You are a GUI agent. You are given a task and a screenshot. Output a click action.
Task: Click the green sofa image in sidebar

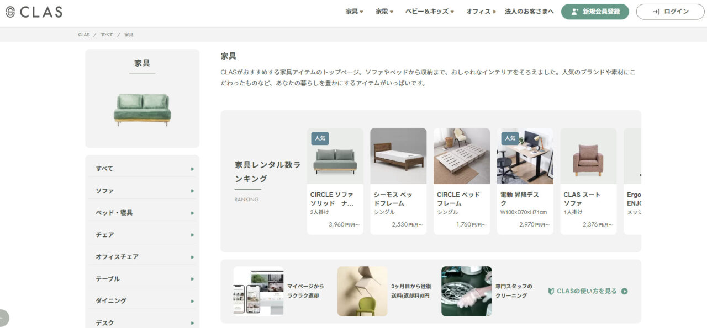tap(142, 110)
